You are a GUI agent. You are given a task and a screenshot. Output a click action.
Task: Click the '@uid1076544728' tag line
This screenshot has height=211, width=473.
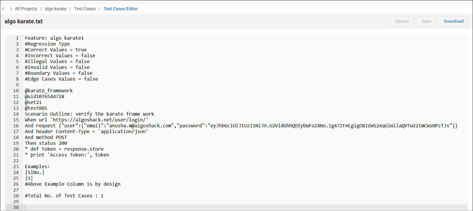[x=44, y=96]
